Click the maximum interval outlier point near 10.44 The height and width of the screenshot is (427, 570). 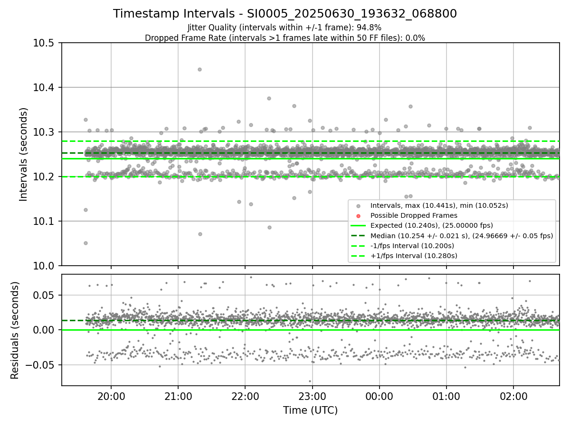pos(199,69)
